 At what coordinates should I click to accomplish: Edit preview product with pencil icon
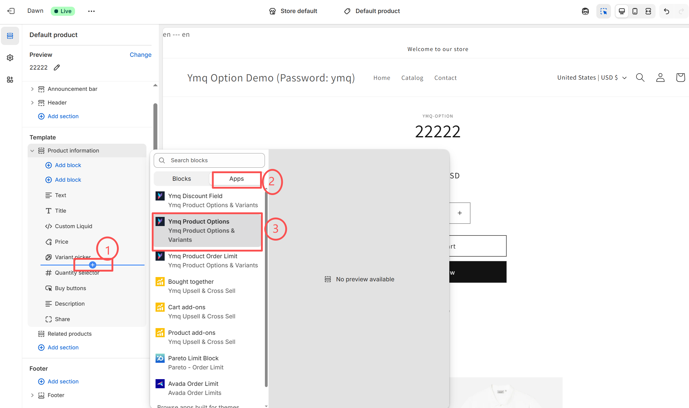coord(57,67)
